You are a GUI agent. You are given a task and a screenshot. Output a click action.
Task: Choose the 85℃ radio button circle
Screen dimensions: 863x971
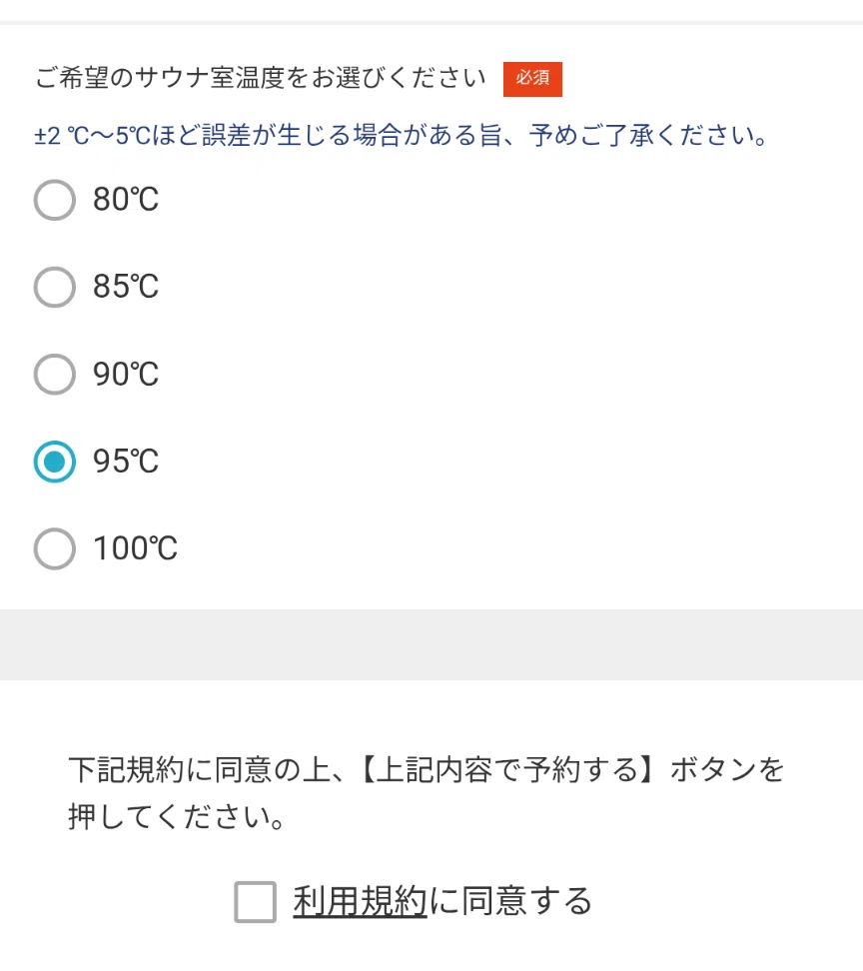pos(55,288)
